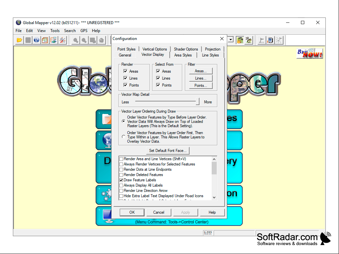
Task: Click the options list scrollbar up arrow
Action: point(214,159)
